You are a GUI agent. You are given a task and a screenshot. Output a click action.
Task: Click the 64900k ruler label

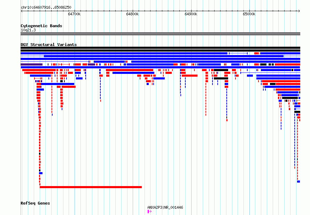(x=191, y=14)
